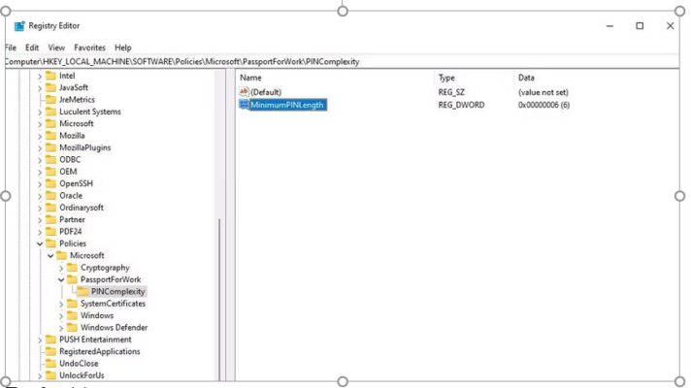The width and height of the screenshot is (691, 388).
Task: Open the File menu
Action: click(11, 48)
